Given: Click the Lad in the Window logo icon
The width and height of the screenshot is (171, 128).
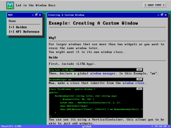Looking at the screenshot, I should 10,5.
